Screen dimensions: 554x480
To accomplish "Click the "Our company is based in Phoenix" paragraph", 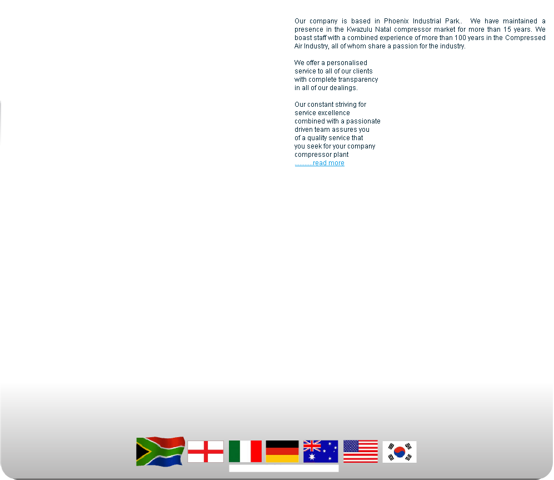I will (x=420, y=33).
